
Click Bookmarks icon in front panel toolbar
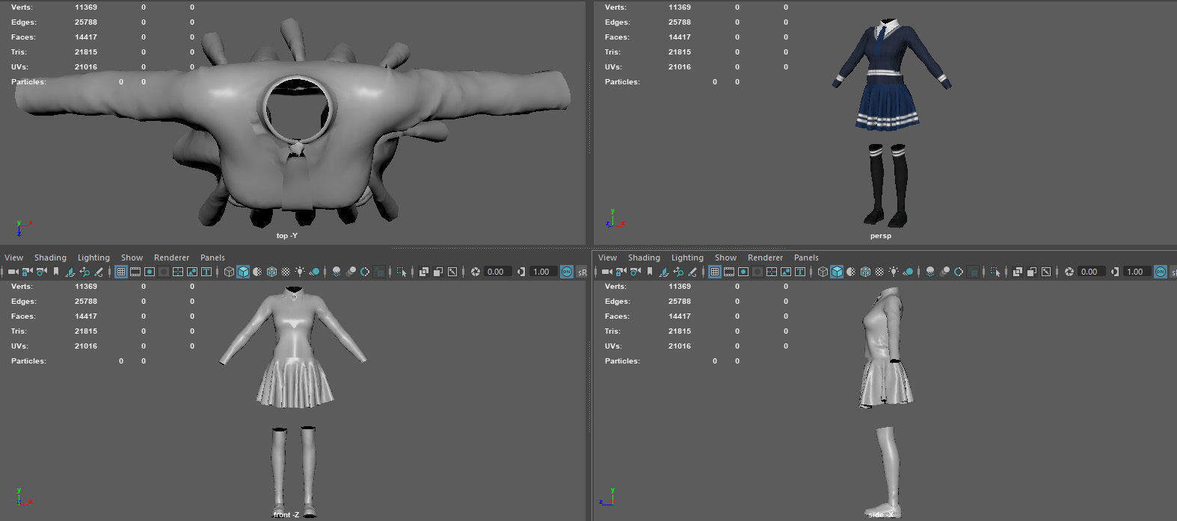[x=55, y=272]
